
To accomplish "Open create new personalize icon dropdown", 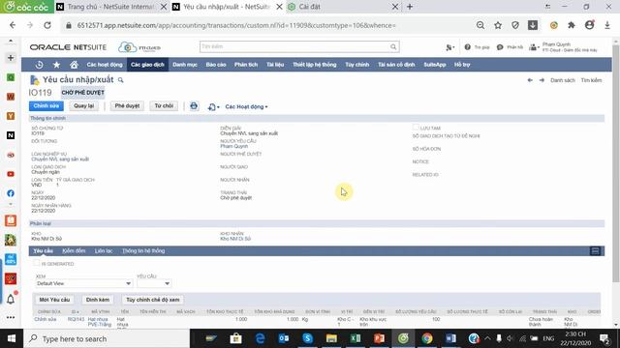I will [x=449, y=47].
